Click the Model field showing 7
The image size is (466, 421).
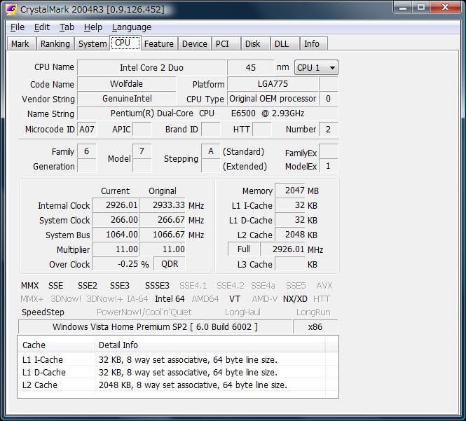click(x=142, y=151)
